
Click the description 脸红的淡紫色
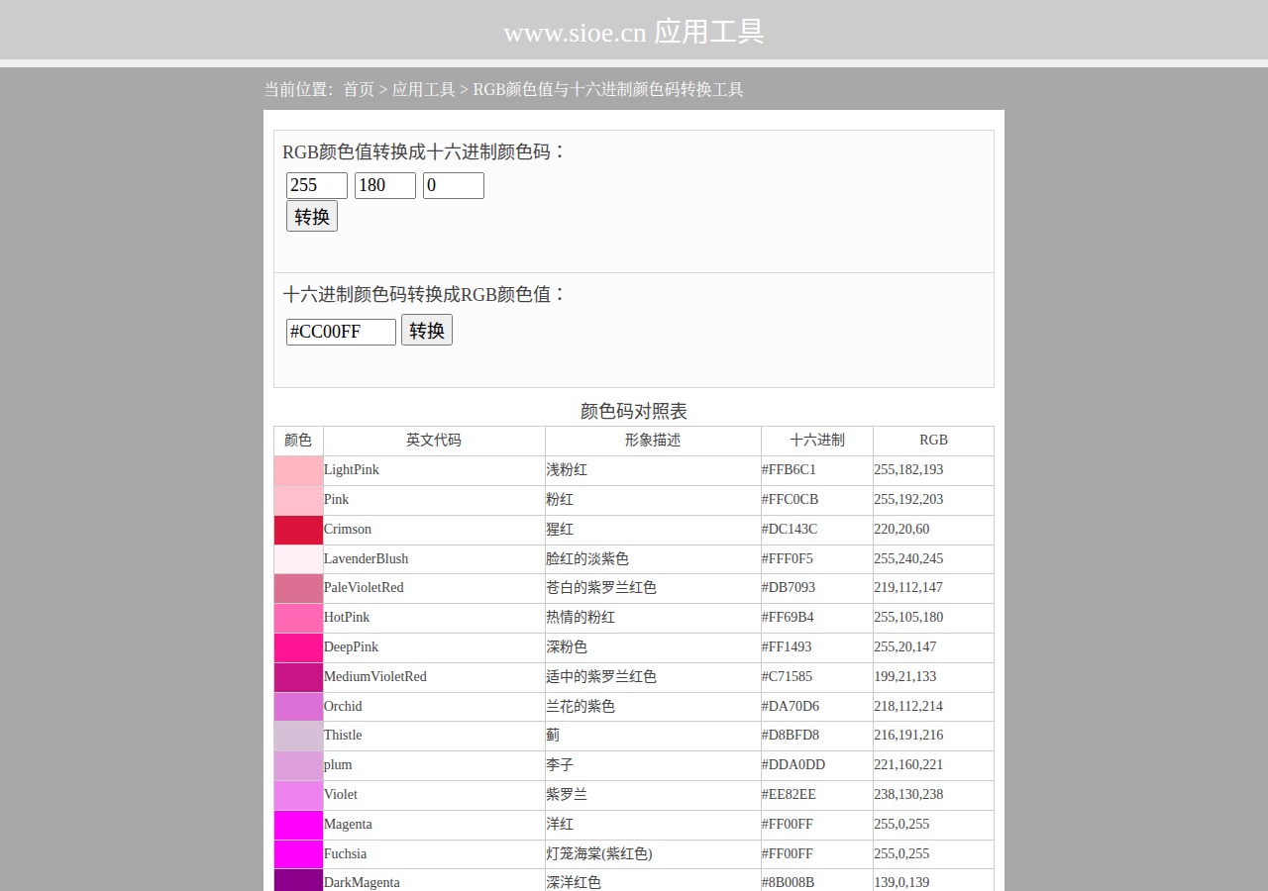pos(587,559)
